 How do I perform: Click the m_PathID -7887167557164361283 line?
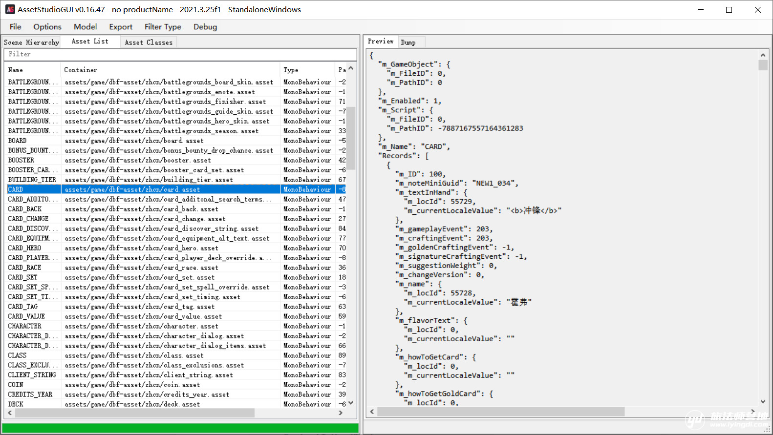tap(455, 128)
